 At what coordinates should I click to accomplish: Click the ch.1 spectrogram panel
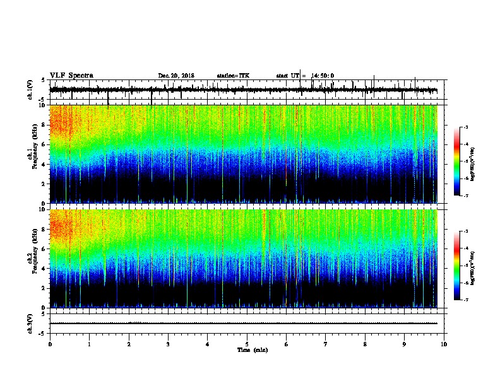[244, 154]
